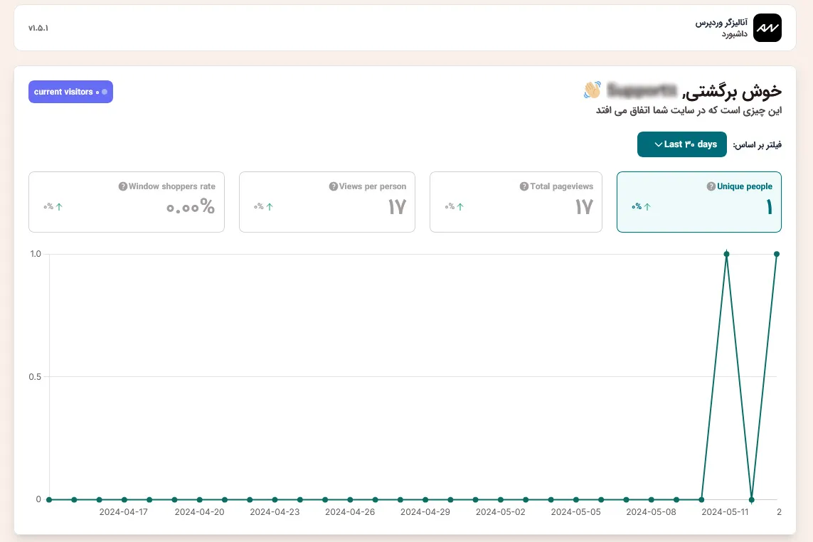Image resolution: width=813 pixels, height=542 pixels.
Task: Click the up arrow in Window shoppers rate card
Action: pos(59,206)
